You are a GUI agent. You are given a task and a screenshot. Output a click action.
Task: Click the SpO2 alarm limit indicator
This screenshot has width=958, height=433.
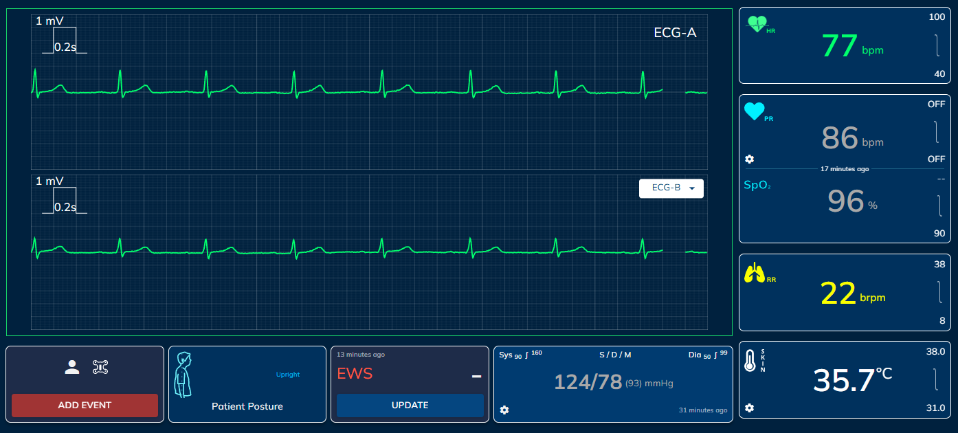[x=939, y=206]
